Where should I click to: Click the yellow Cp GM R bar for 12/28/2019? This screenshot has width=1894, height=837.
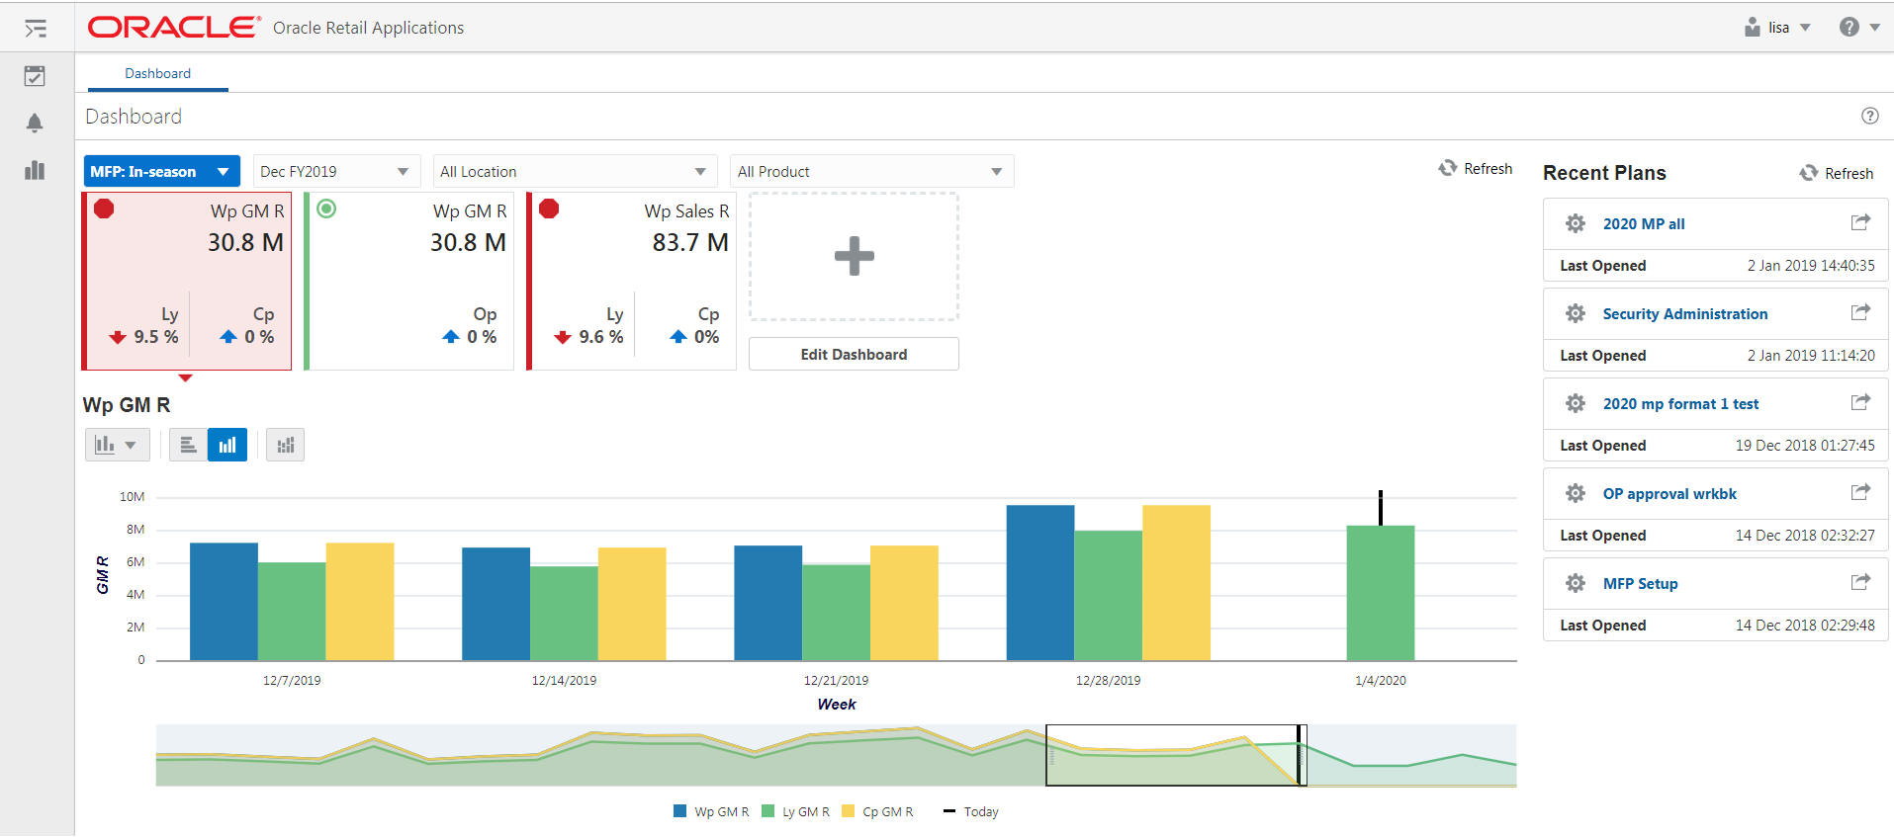click(x=1176, y=583)
